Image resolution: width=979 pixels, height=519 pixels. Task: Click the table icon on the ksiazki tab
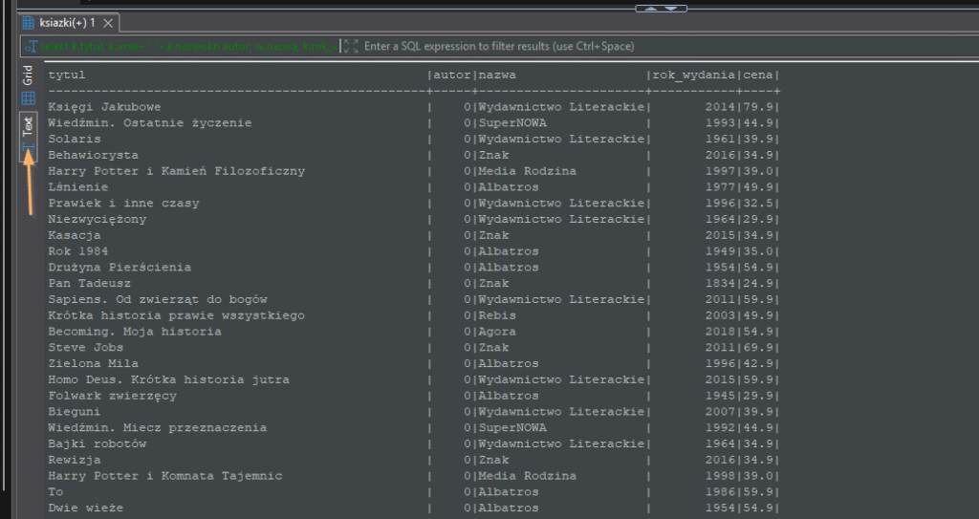click(28, 22)
